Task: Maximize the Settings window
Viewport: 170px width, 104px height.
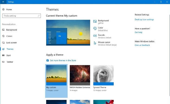Action: point(161,2)
